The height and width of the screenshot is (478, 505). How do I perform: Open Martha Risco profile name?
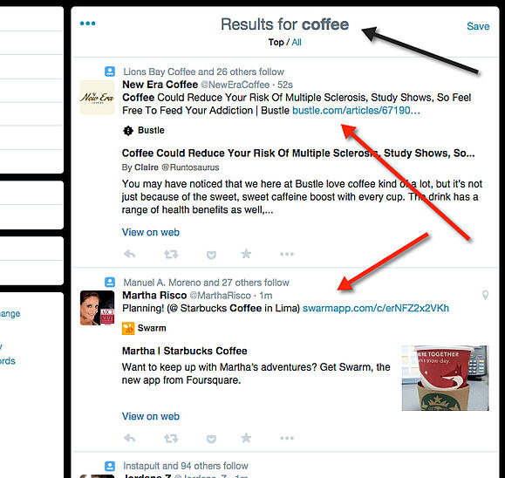pyautogui.click(x=154, y=296)
